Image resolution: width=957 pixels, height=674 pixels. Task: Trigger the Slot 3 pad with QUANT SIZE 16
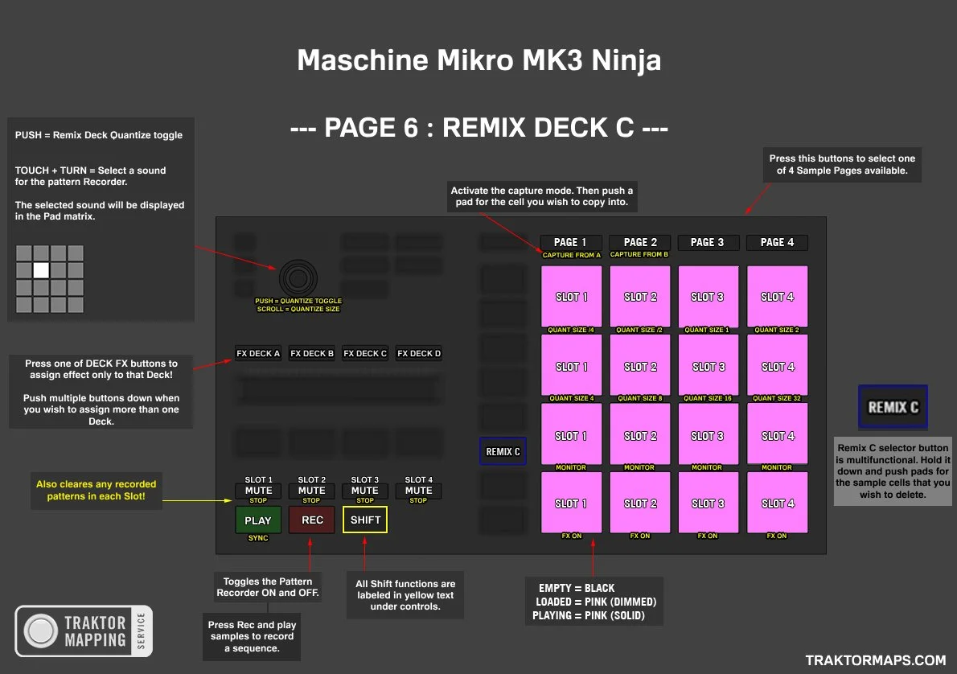(x=708, y=366)
